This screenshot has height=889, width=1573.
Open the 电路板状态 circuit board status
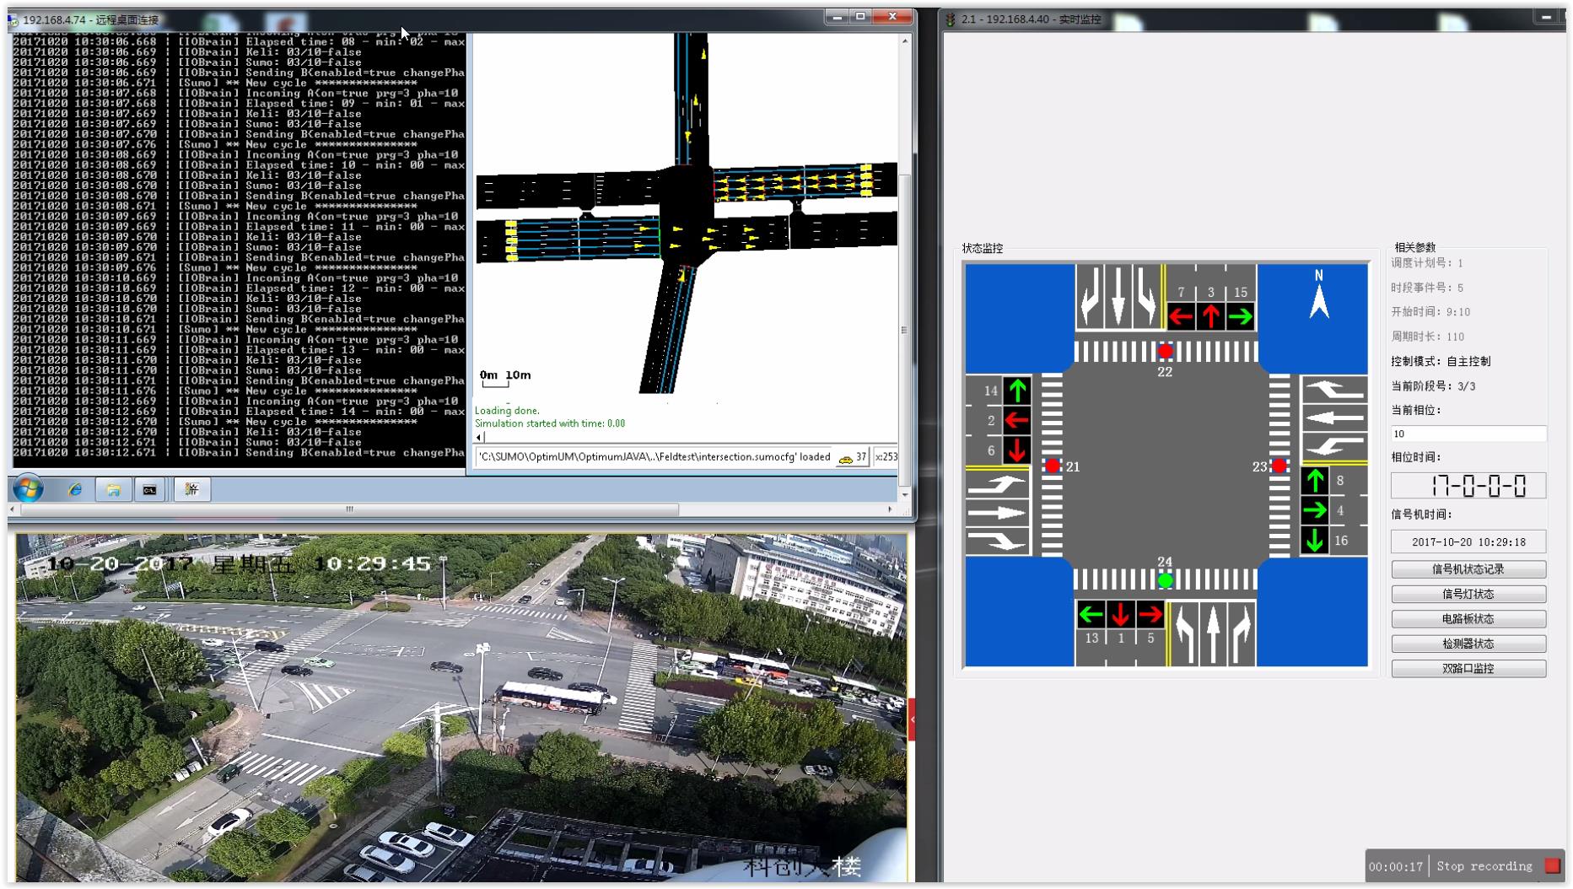pos(1468,618)
